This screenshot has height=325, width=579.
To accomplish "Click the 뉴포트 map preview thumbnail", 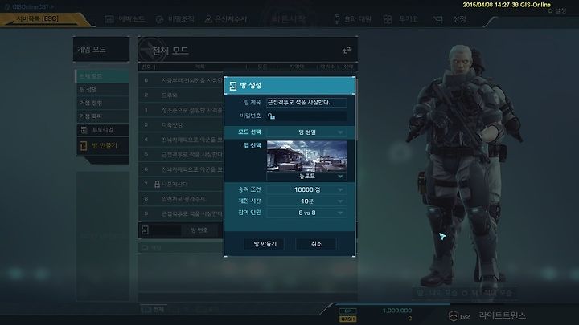I will coord(306,156).
